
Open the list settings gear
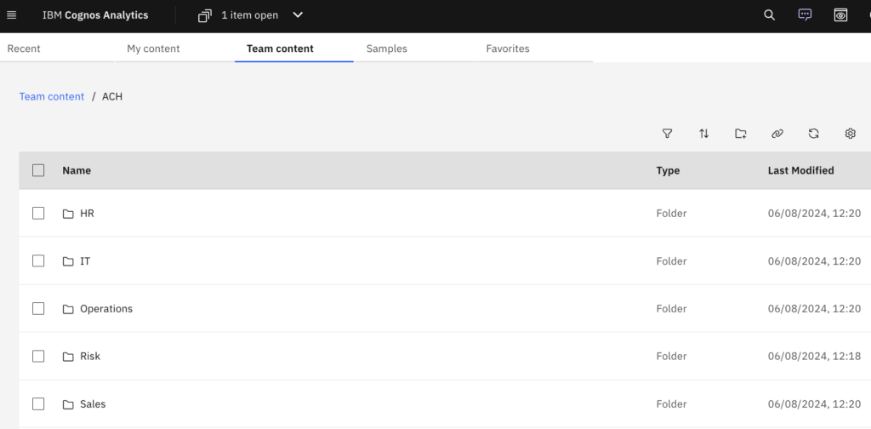click(851, 134)
